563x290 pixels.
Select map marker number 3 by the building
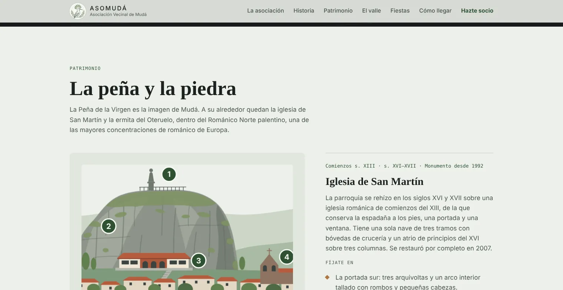point(199,261)
